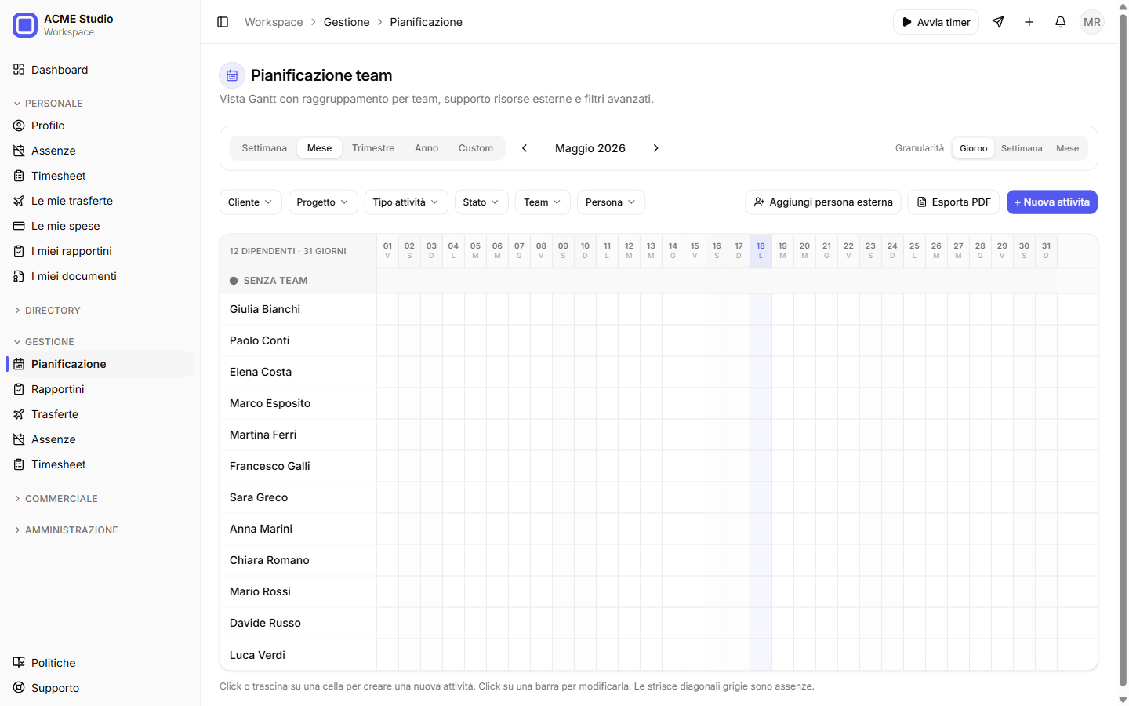Switch to the Custom view tab
The height and width of the screenshot is (706, 1129).
[x=476, y=148]
